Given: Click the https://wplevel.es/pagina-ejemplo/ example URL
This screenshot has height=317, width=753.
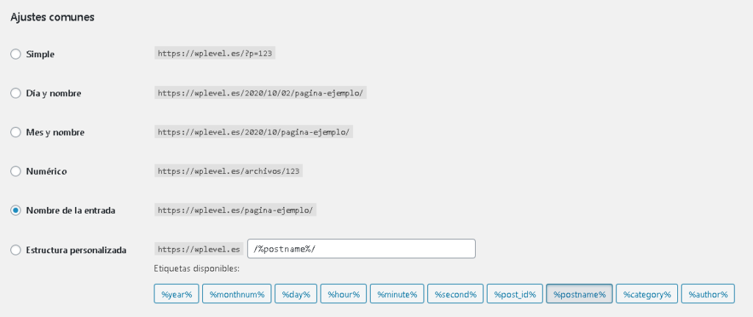Looking at the screenshot, I should point(235,210).
